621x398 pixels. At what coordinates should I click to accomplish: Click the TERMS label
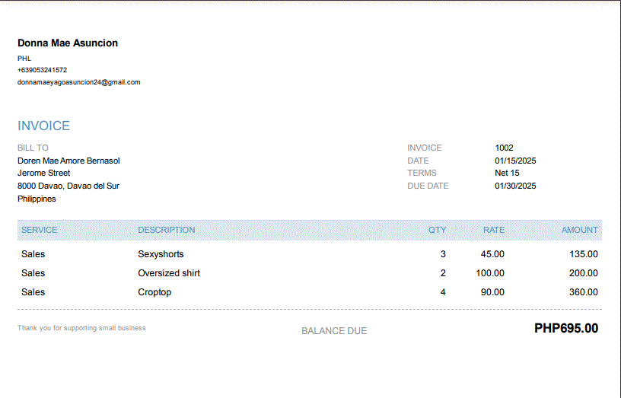tap(422, 173)
